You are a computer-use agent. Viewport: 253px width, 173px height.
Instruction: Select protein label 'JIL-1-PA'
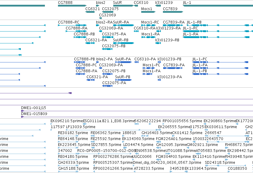(x=200, y=65)
